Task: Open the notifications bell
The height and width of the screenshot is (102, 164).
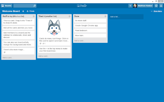Action: click(161, 6)
